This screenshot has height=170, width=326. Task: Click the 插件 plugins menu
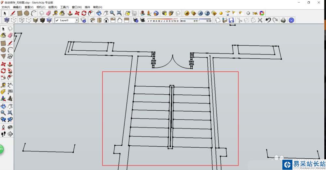(x=87, y=7)
